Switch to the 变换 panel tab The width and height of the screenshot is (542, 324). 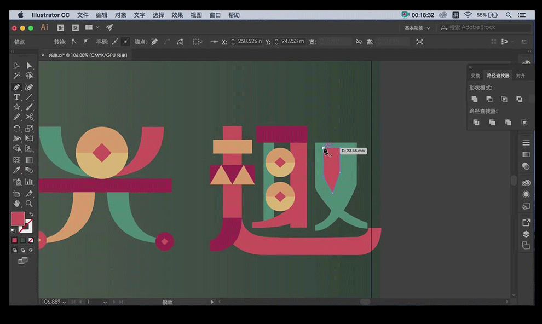[x=475, y=76]
